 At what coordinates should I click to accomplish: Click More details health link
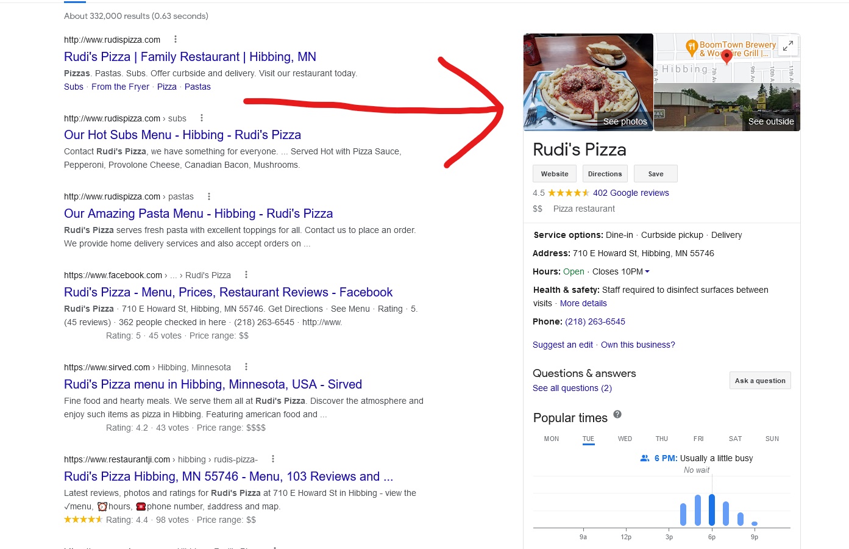pos(583,303)
